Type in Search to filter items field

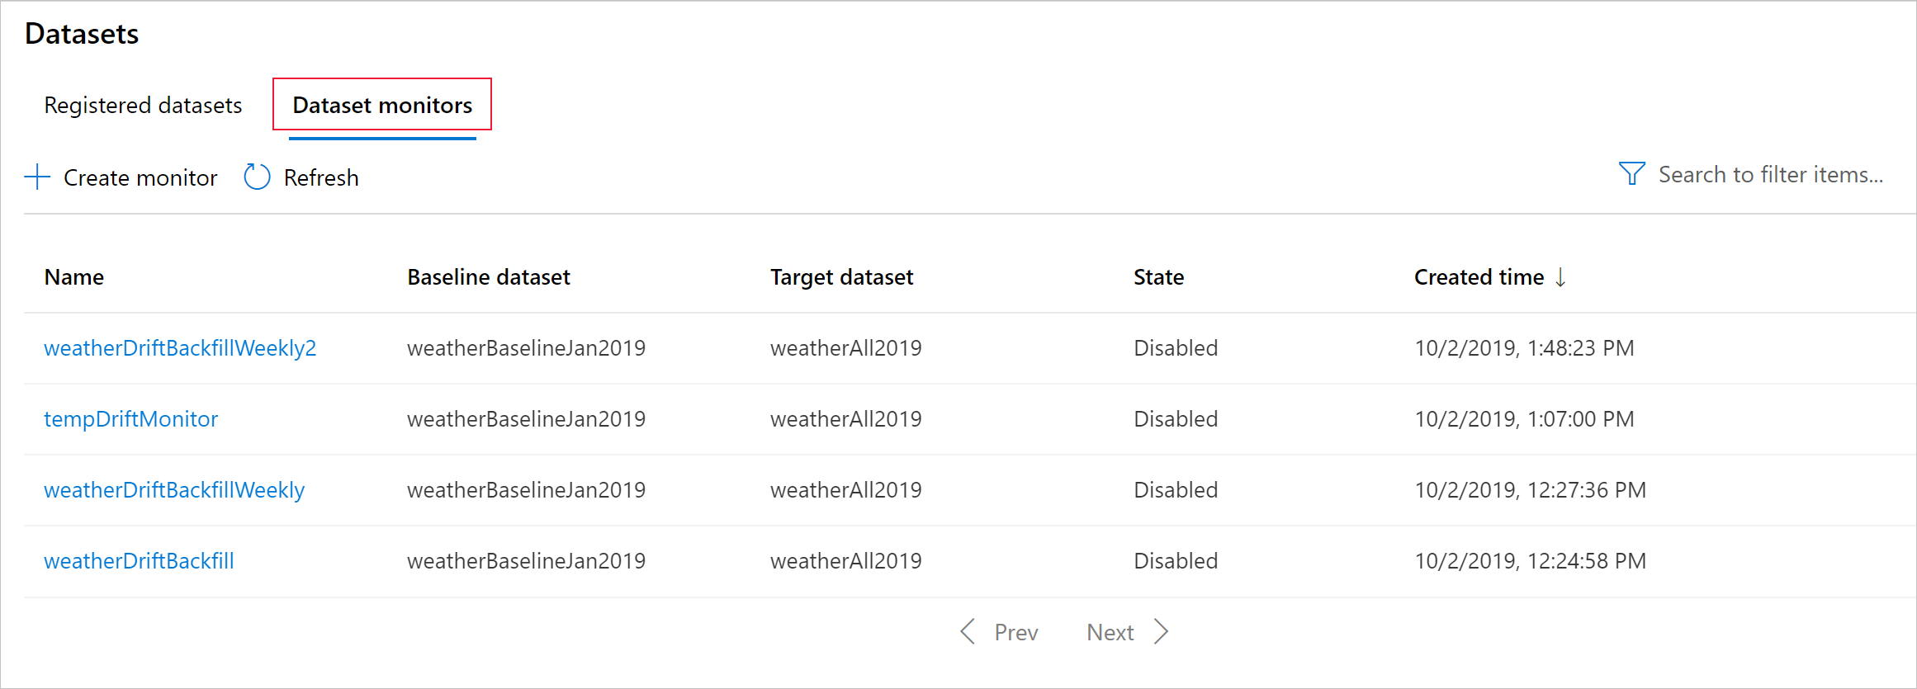(x=1770, y=175)
